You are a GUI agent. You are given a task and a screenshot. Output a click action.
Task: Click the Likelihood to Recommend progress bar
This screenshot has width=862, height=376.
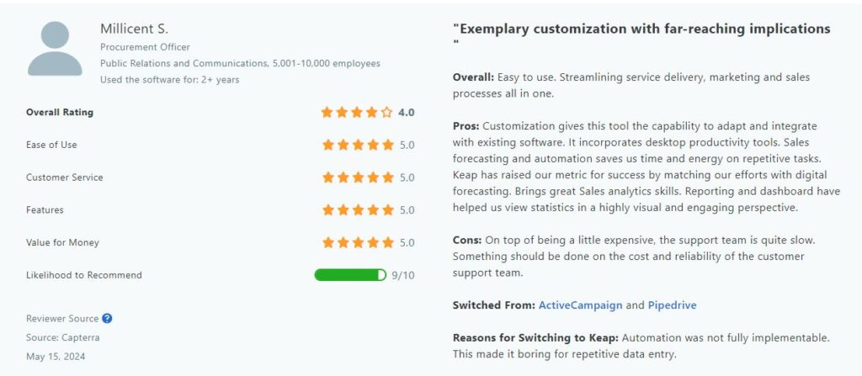tap(350, 275)
